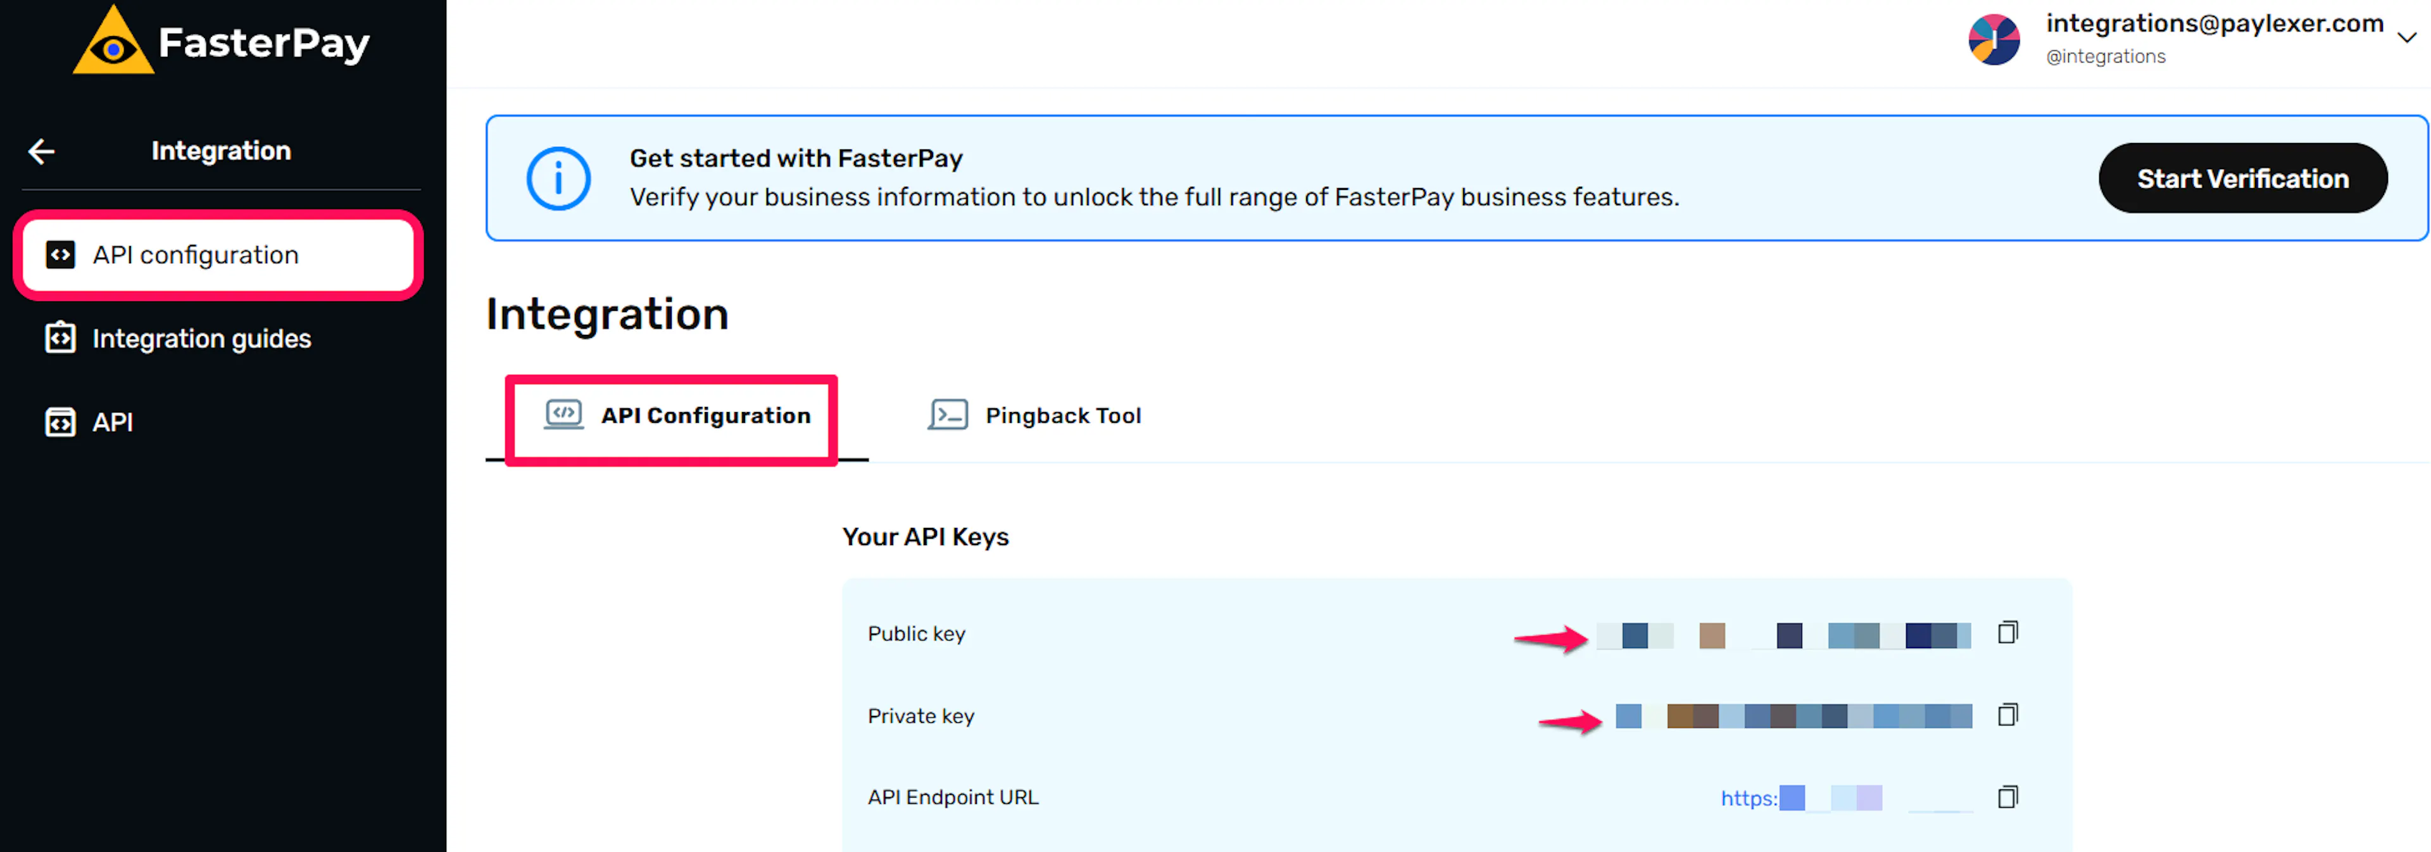
Task: Click the Integration sidebar header text
Action: tap(221, 151)
